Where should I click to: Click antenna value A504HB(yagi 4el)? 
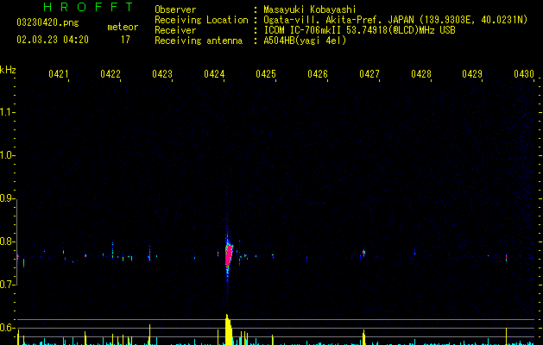coord(305,41)
